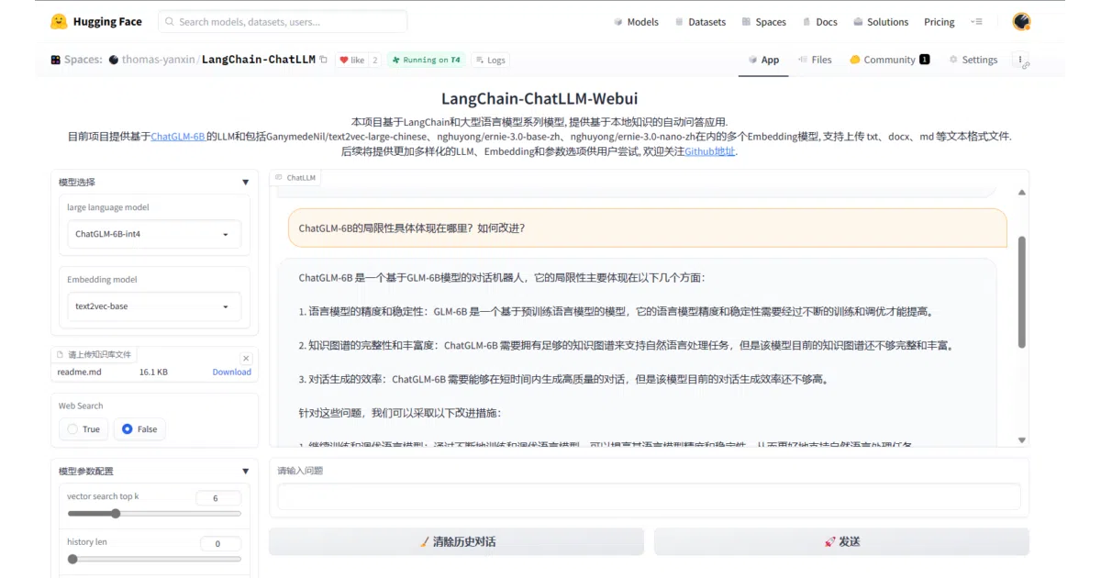Collapse the 模型选择 section
Image resolution: width=1101 pixels, height=578 pixels.
tap(245, 182)
